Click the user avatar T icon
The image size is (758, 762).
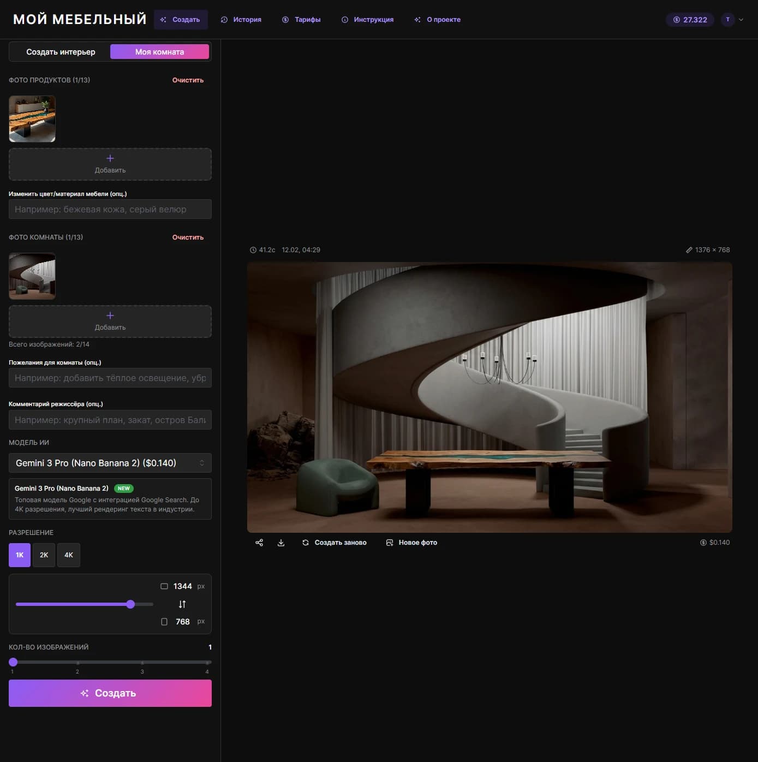click(727, 20)
